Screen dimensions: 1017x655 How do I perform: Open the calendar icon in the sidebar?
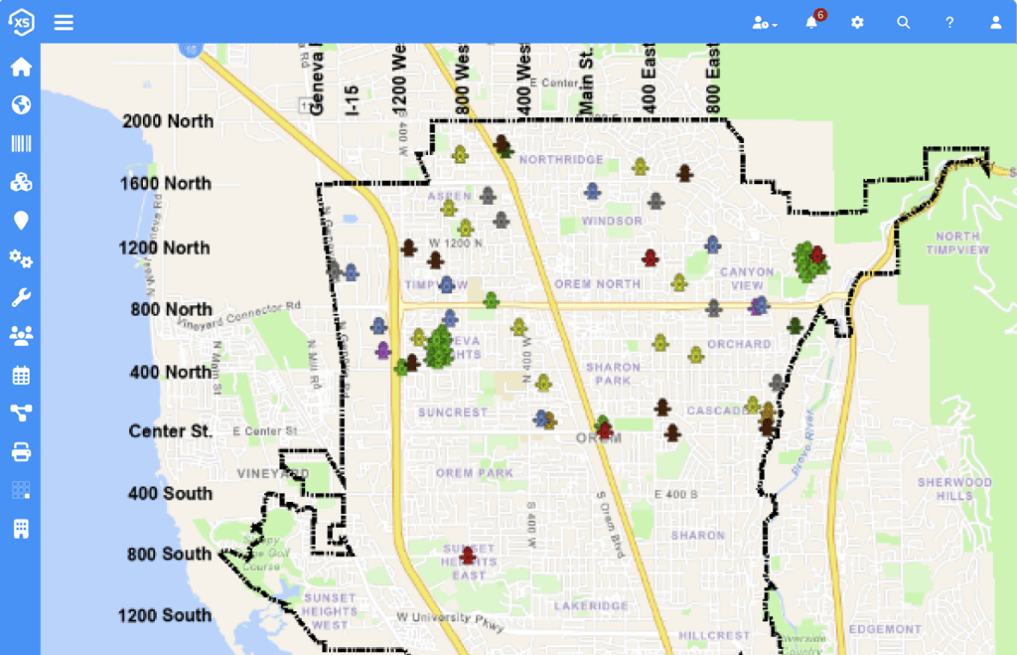(x=21, y=375)
